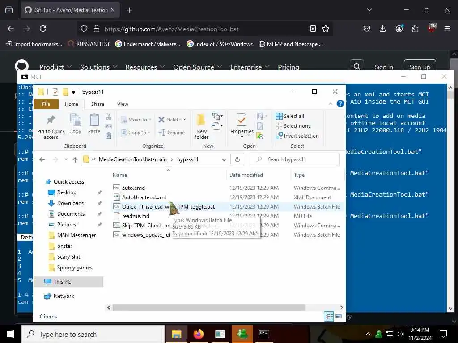Open the New item dropdown in ribbon
Image resolution: width=458 pixels, height=343 pixels.
[x=218, y=116]
